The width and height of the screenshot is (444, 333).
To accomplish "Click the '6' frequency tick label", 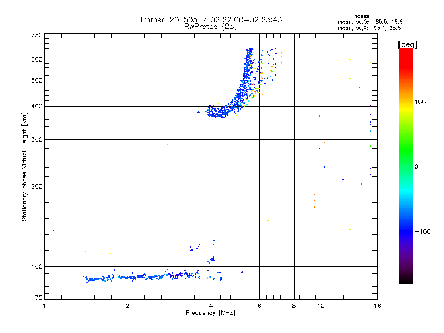I will (259, 306).
